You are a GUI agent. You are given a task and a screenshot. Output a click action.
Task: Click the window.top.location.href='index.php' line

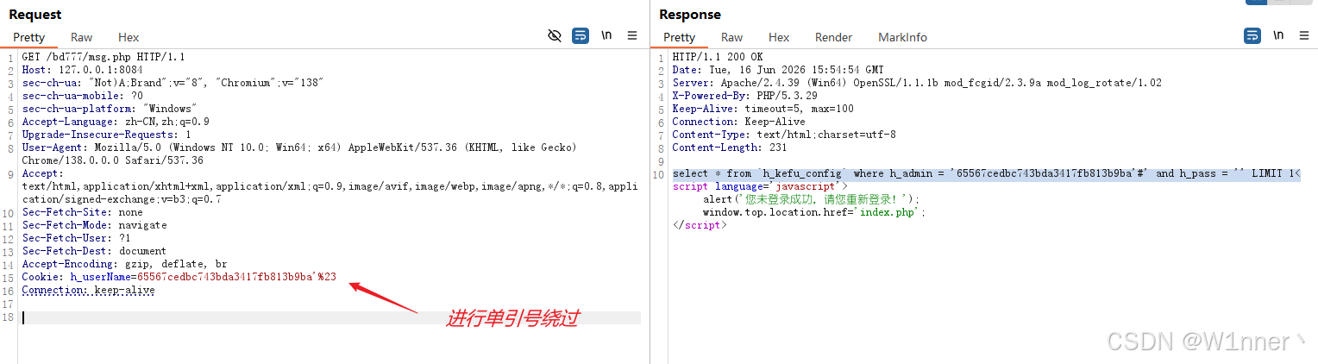[814, 212]
